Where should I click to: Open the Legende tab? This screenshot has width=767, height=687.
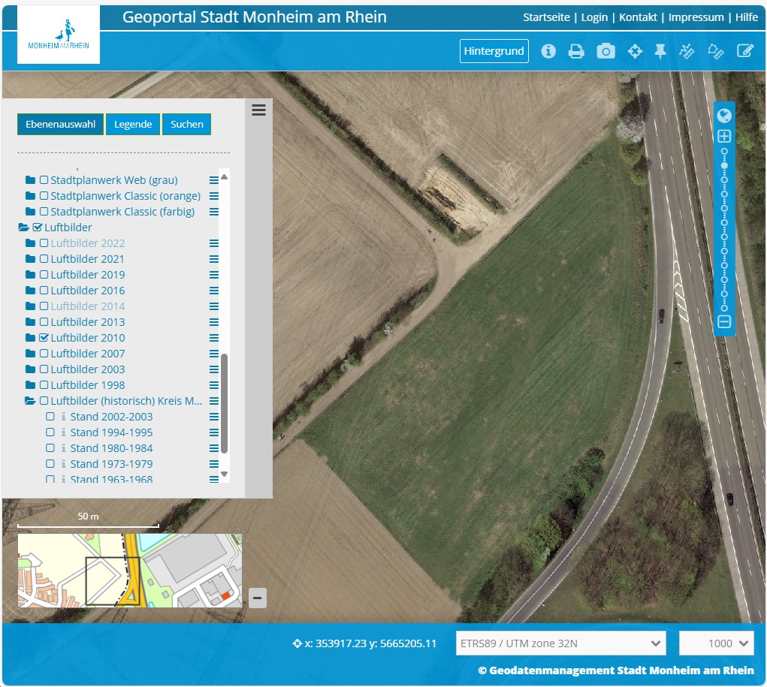click(x=133, y=124)
